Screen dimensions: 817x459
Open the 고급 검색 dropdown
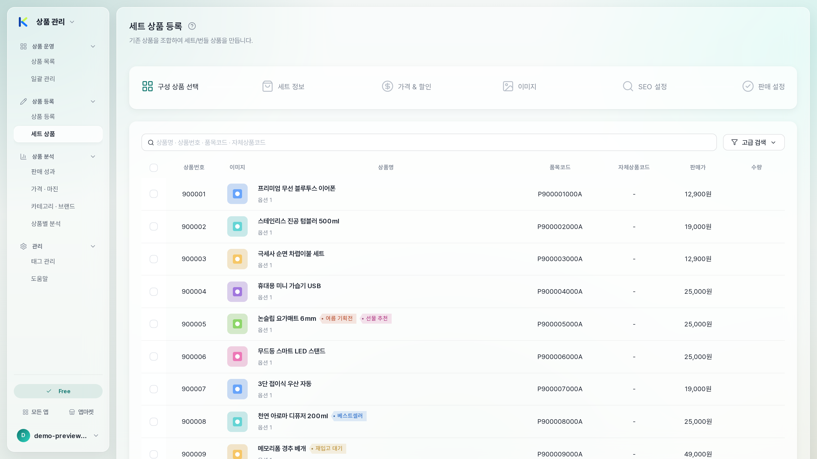pos(754,142)
